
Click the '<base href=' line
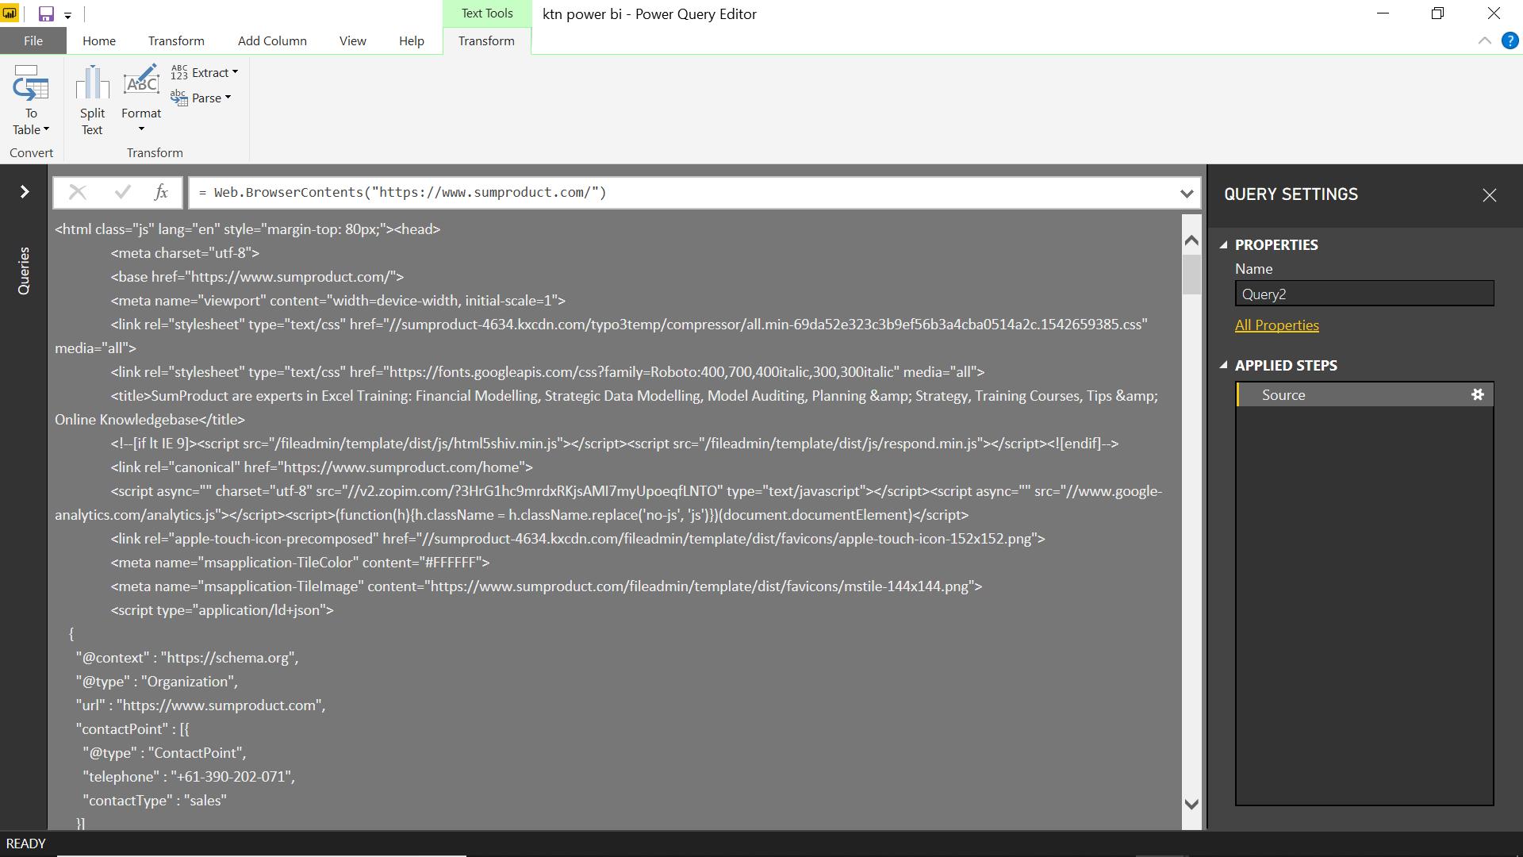click(x=257, y=277)
